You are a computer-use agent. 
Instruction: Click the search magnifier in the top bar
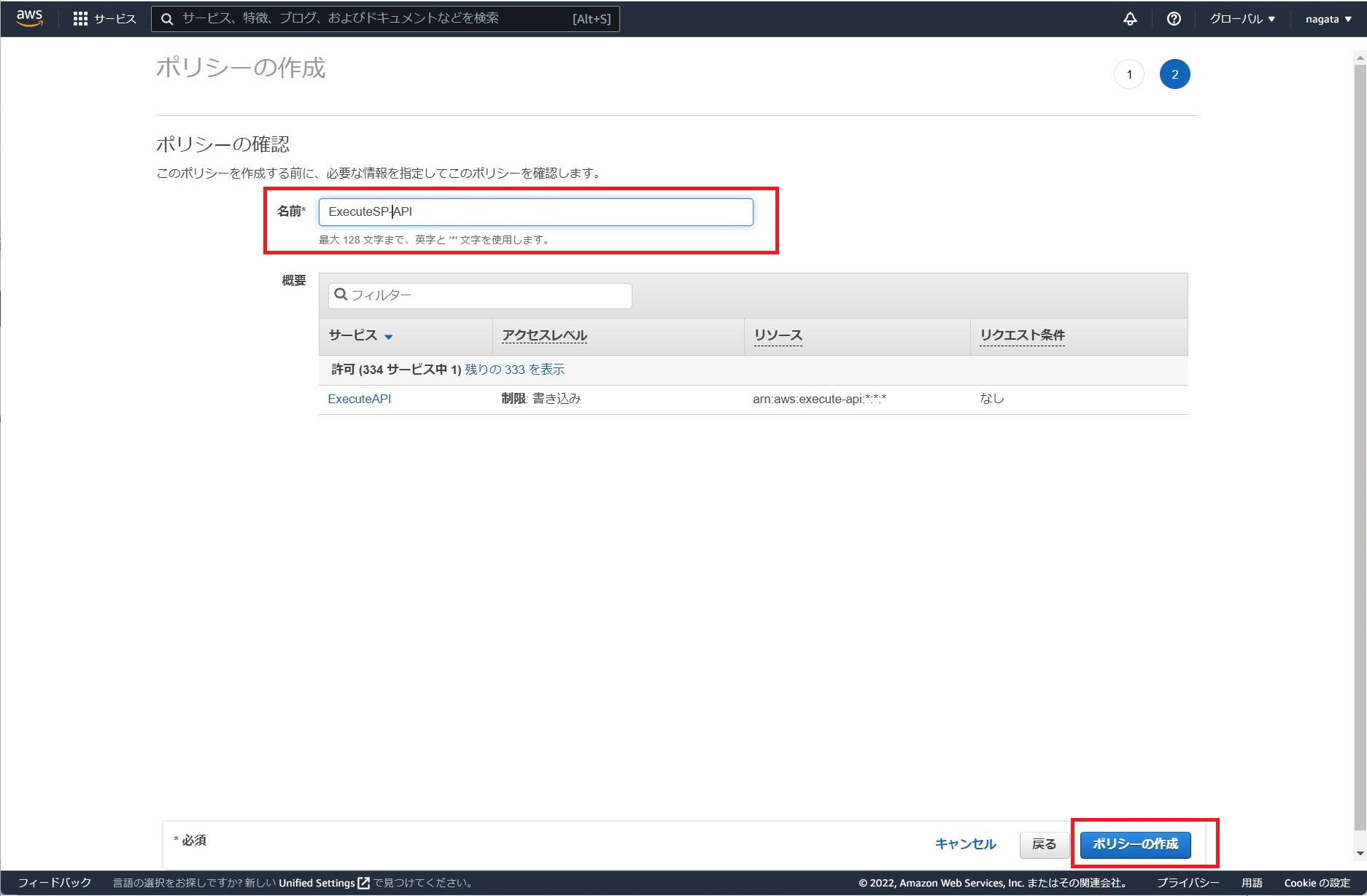[166, 18]
